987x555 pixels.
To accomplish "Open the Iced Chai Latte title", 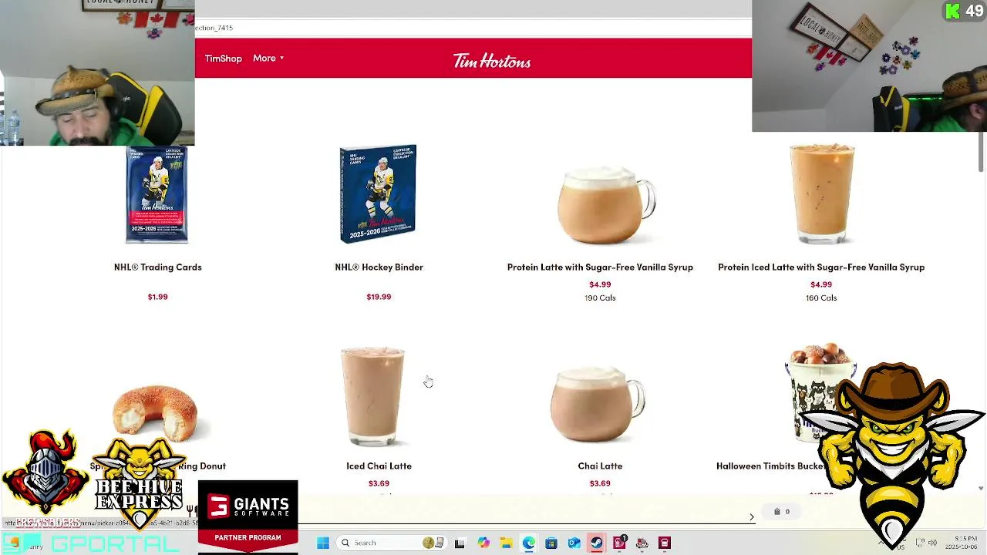I will (379, 466).
